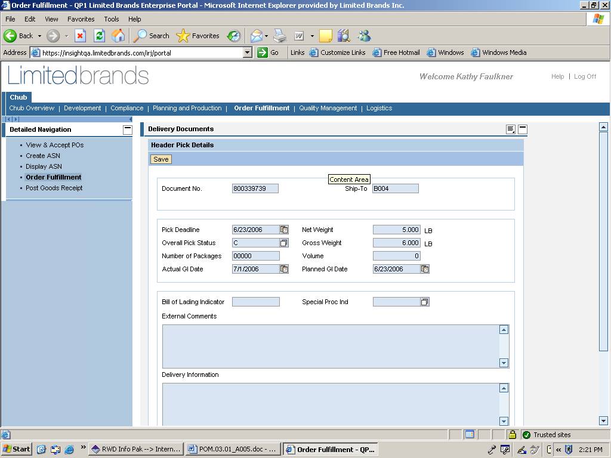Open the File menu
This screenshot has width=611, height=458.
coord(10,19)
